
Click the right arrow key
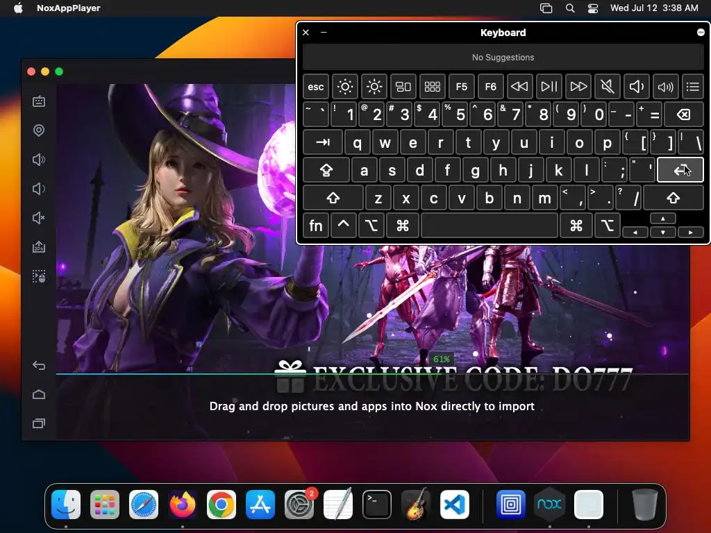691,232
